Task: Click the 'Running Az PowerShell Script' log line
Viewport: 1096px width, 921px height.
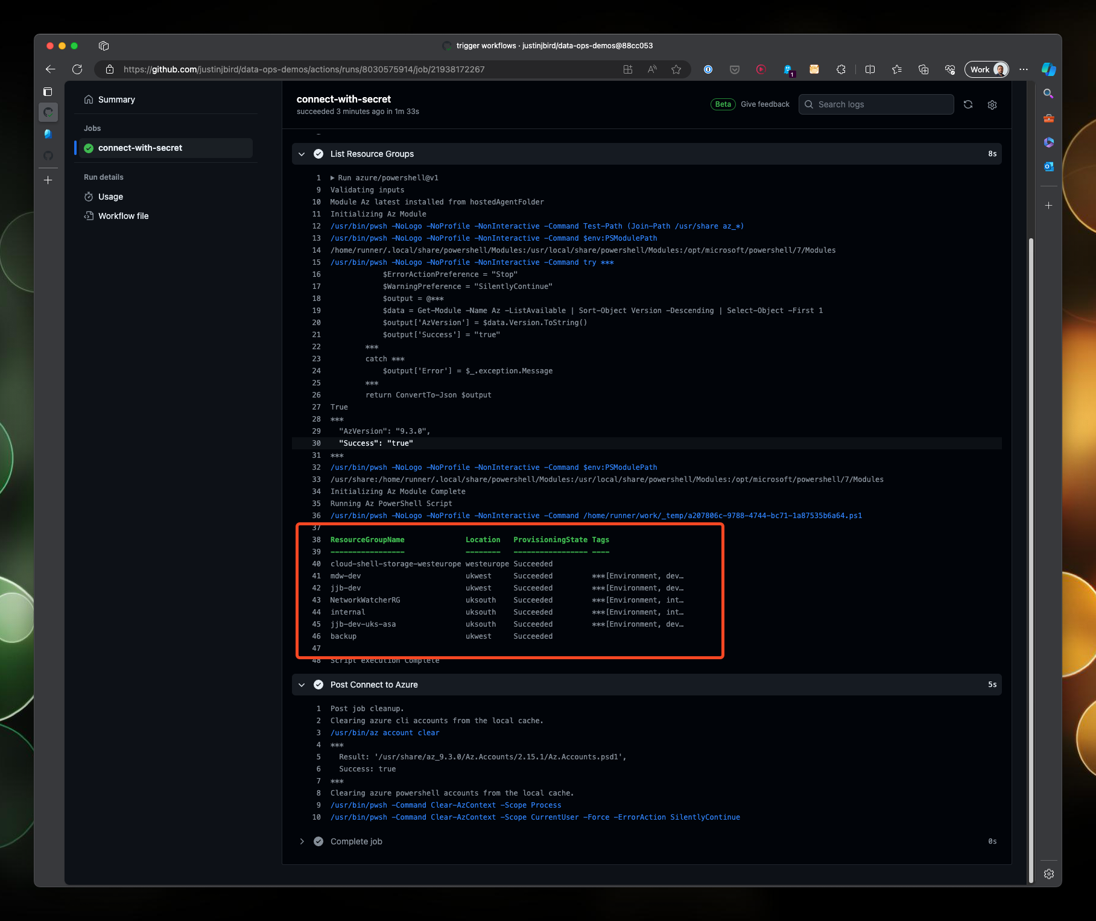Action: [x=391, y=504]
